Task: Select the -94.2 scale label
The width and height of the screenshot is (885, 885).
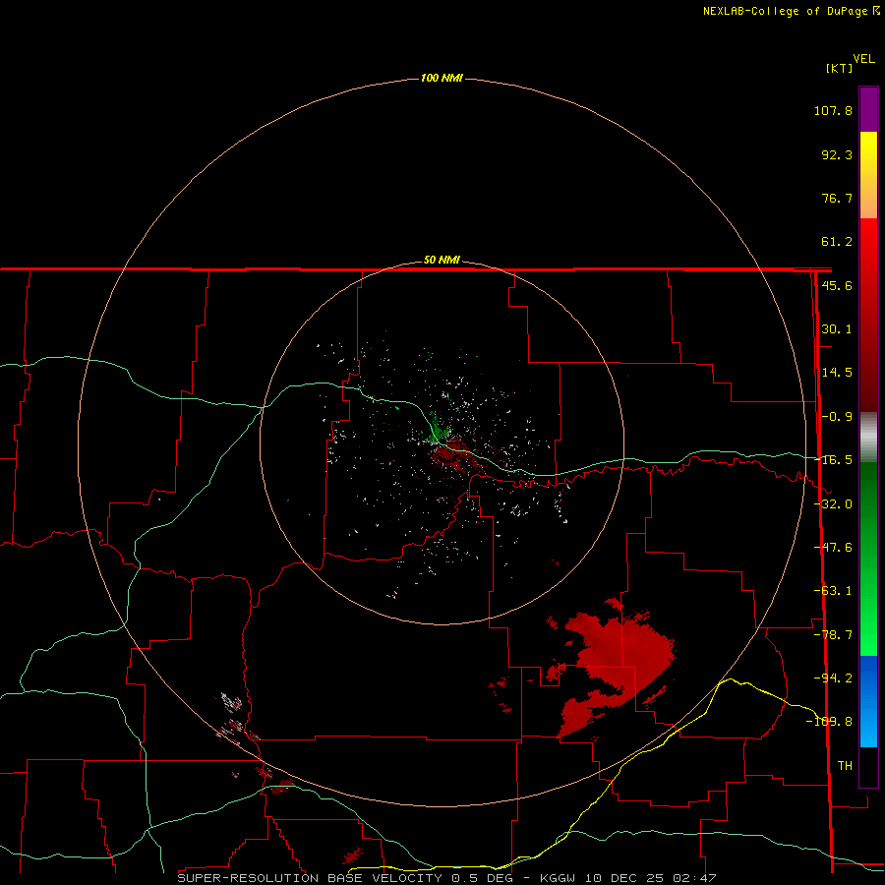Action: 834,678
